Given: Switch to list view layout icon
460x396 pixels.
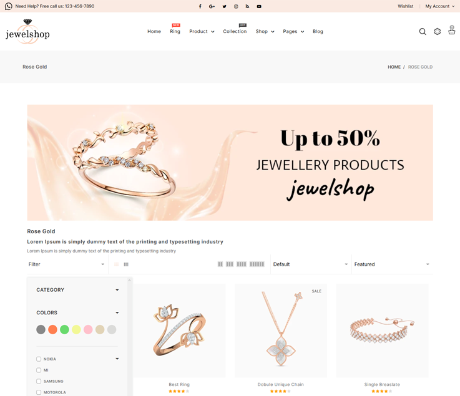Looking at the screenshot, I should click(126, 264).
